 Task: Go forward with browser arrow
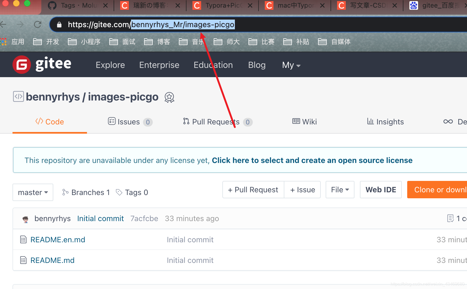click(x=20, y=24)
